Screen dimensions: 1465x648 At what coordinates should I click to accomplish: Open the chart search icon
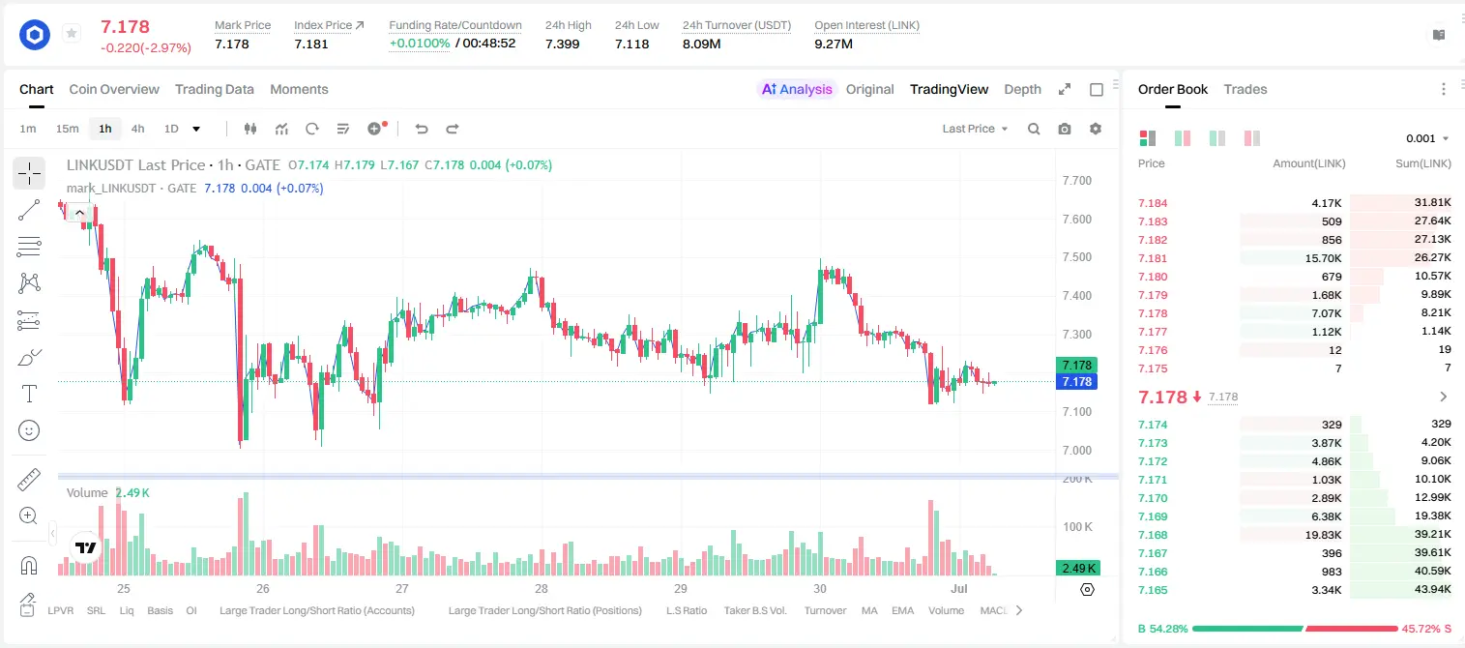[x=1034, y=129]
